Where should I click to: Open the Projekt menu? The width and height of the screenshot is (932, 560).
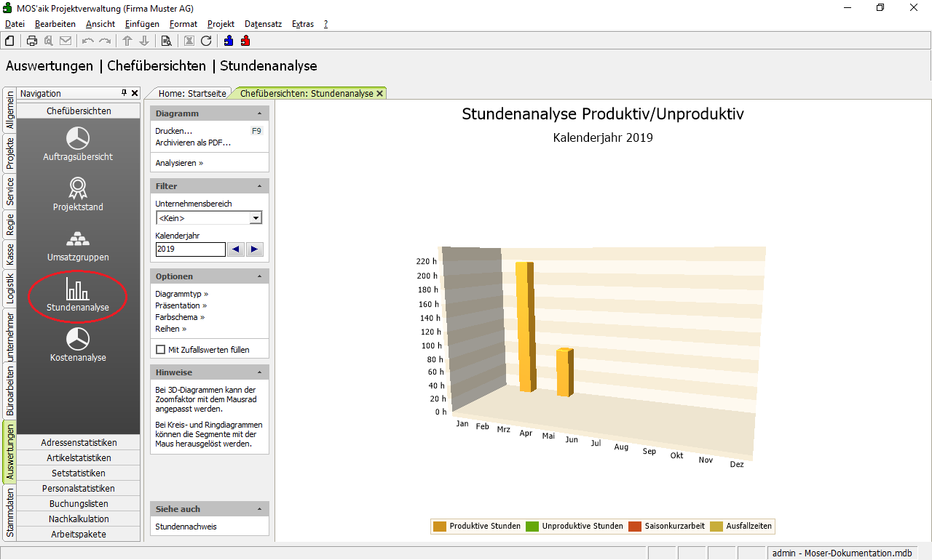click(221, 24)
